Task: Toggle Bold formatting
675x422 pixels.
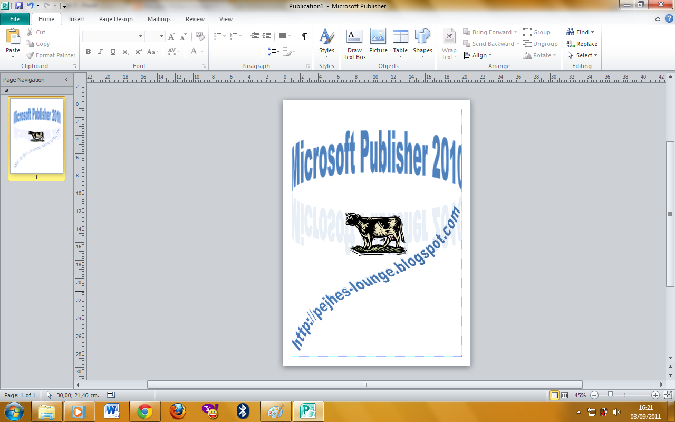Action: coord(88,52)
